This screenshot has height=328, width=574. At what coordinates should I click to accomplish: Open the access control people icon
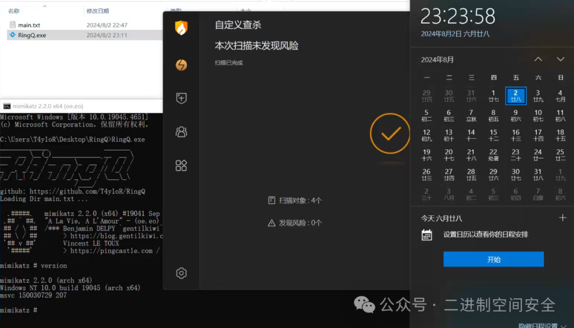181,132
